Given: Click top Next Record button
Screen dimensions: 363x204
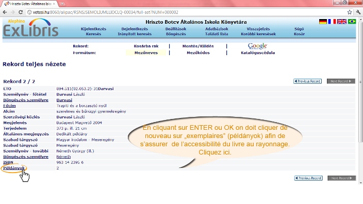Looking at the screenshot, I should [x=341, y=81].
